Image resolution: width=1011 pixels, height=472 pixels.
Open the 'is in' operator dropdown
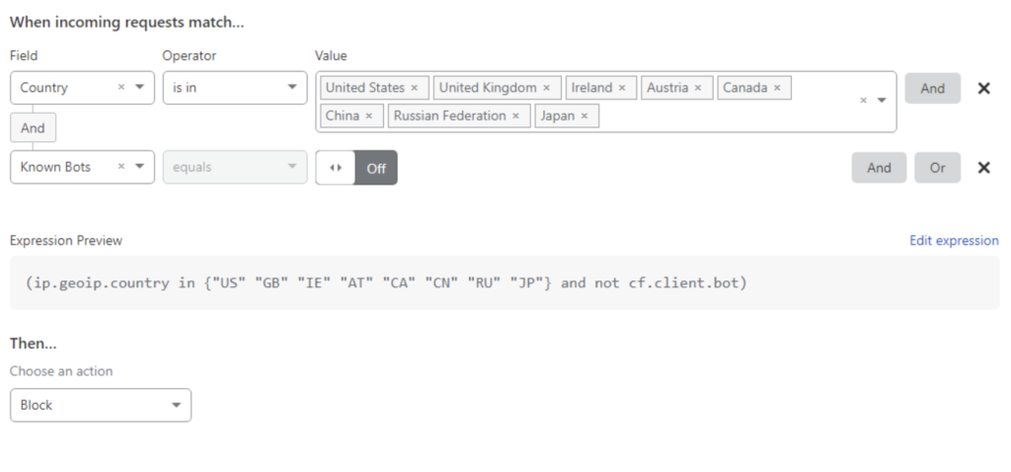pos(291,88)
